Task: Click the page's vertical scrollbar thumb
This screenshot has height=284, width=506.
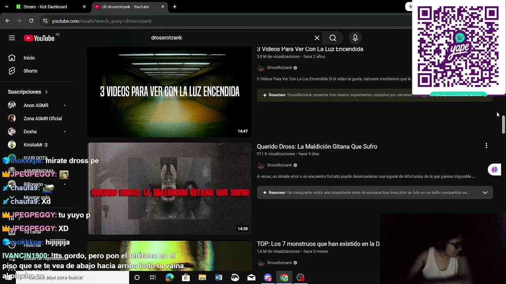Action: pos(503,125)
